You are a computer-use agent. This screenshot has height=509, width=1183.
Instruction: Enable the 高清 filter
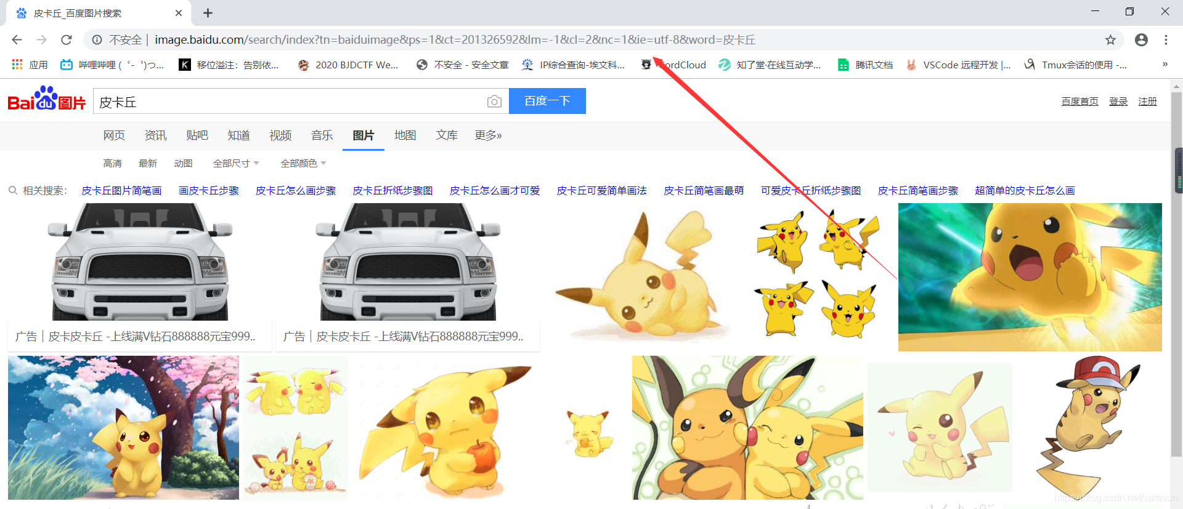pos(112,164)
